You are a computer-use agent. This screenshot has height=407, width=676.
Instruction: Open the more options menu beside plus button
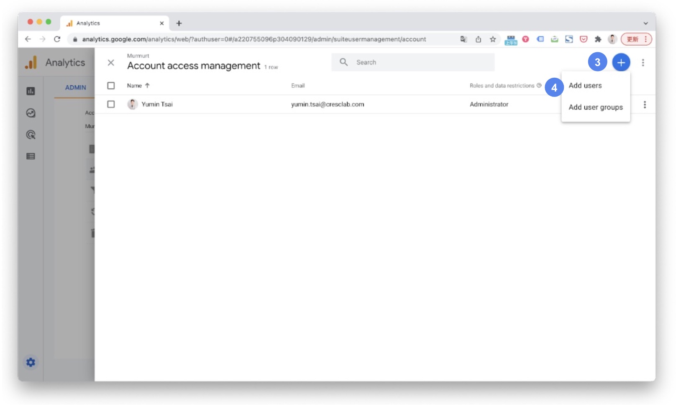click(x=643, y=63)
